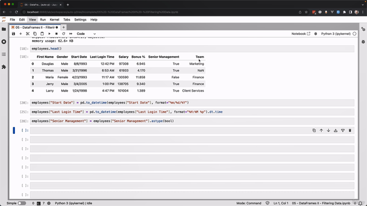Click the Python 3 (ipykernel) | Idle status
This screenshot has height=206, width=367.
[x=73, y=203]
